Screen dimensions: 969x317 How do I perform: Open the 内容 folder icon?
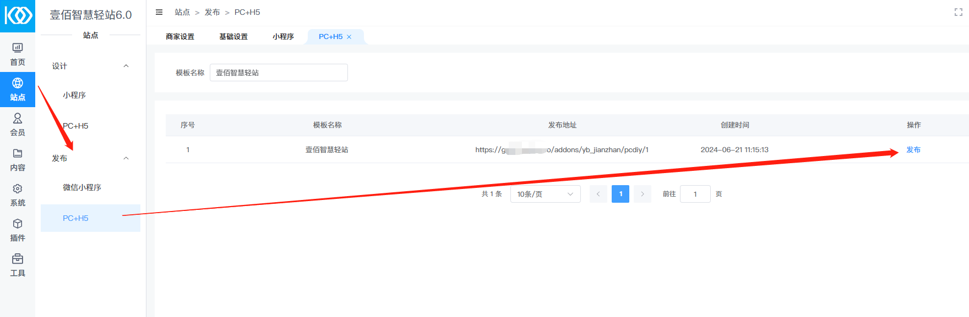pos(18,153)
